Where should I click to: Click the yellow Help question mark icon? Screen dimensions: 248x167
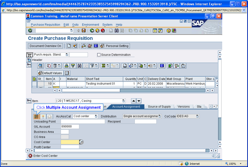[169, 30]
